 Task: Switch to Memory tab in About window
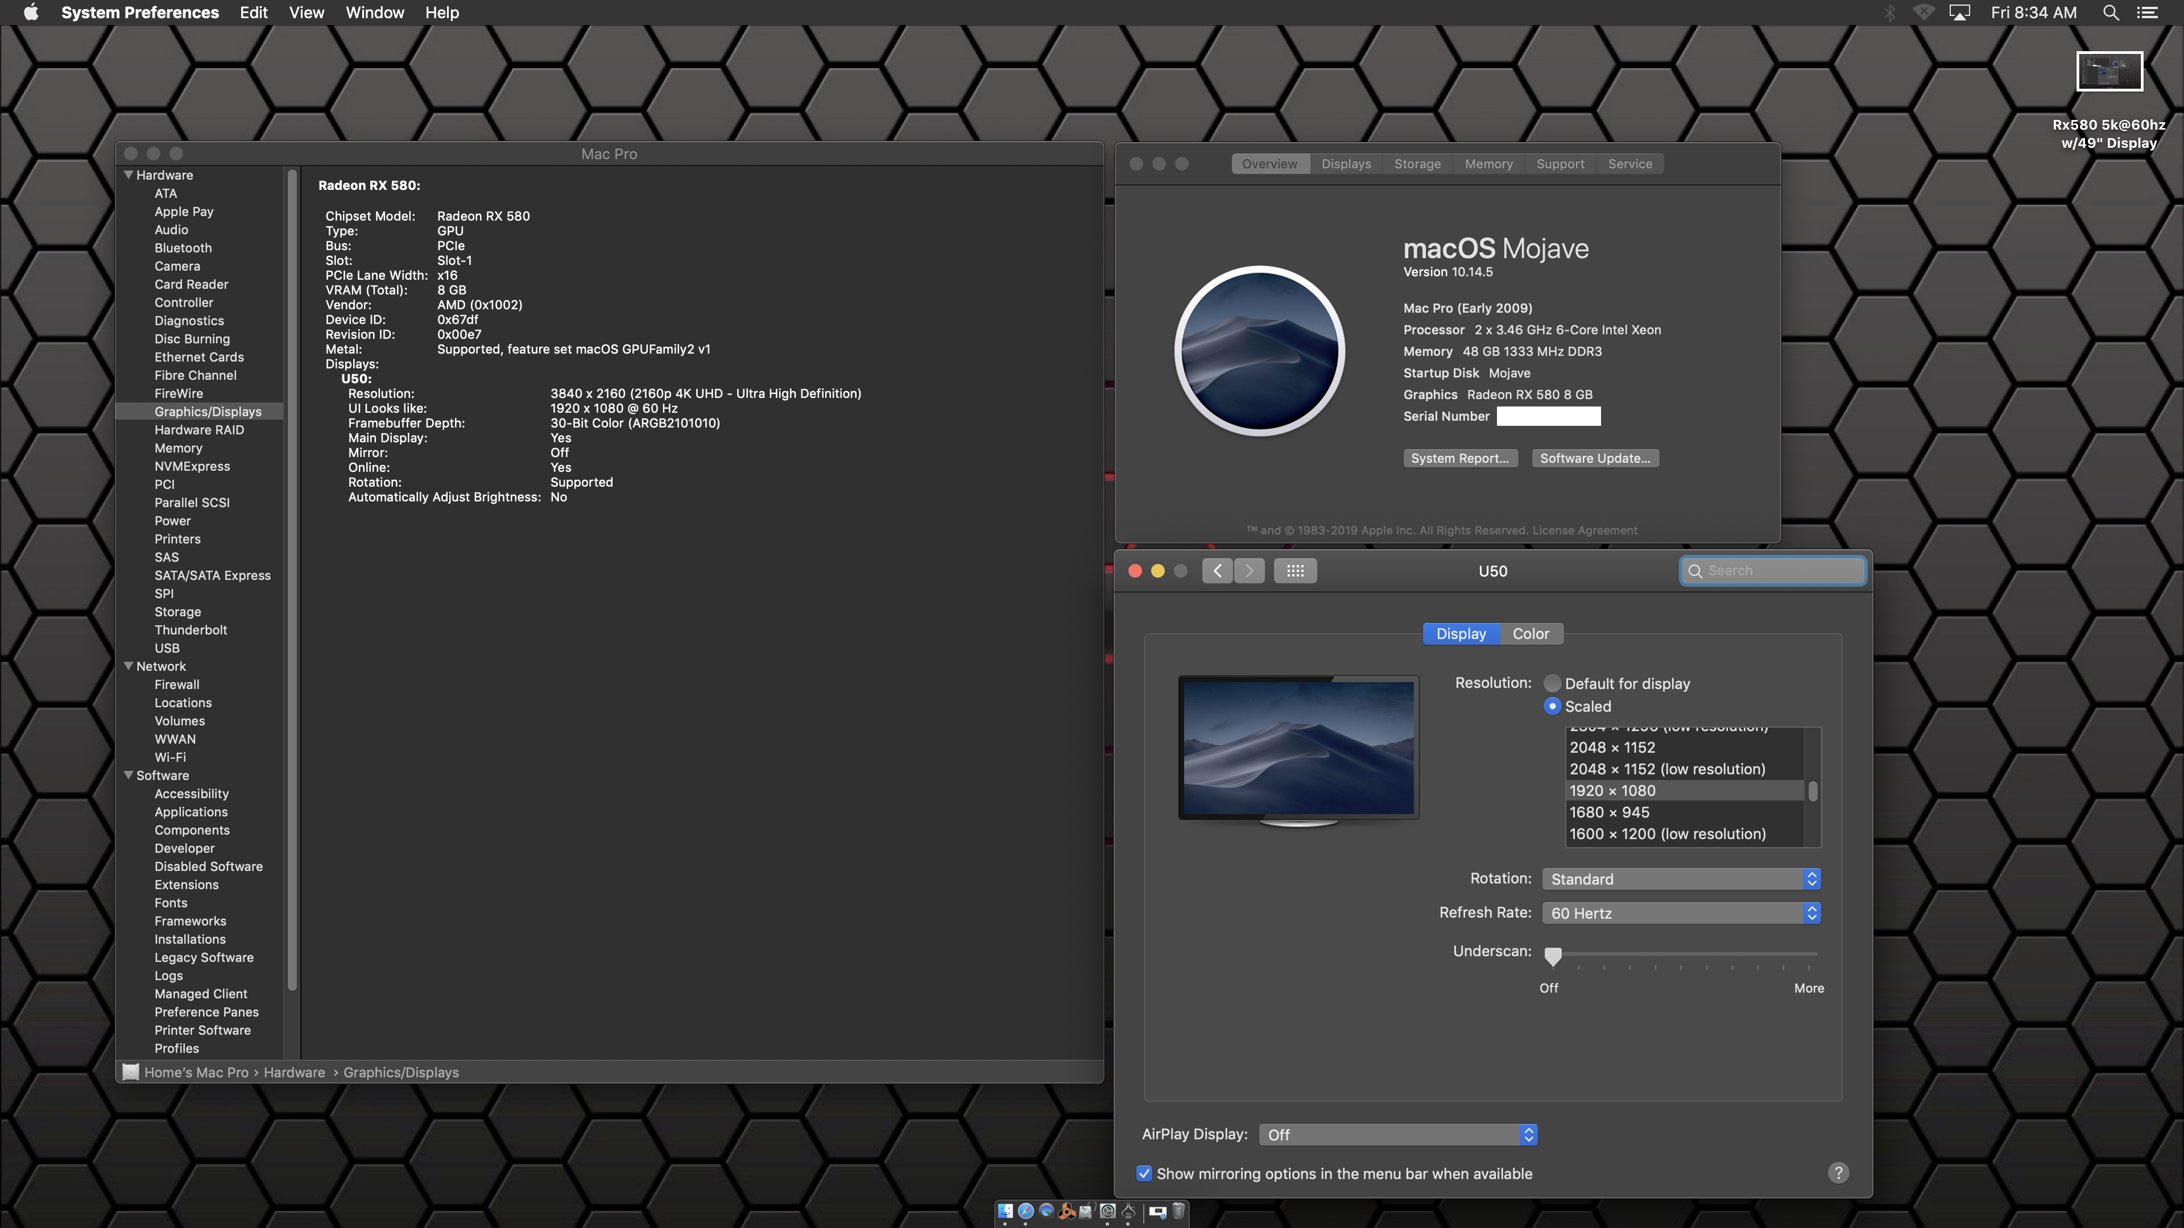[x=1489, y=164]
